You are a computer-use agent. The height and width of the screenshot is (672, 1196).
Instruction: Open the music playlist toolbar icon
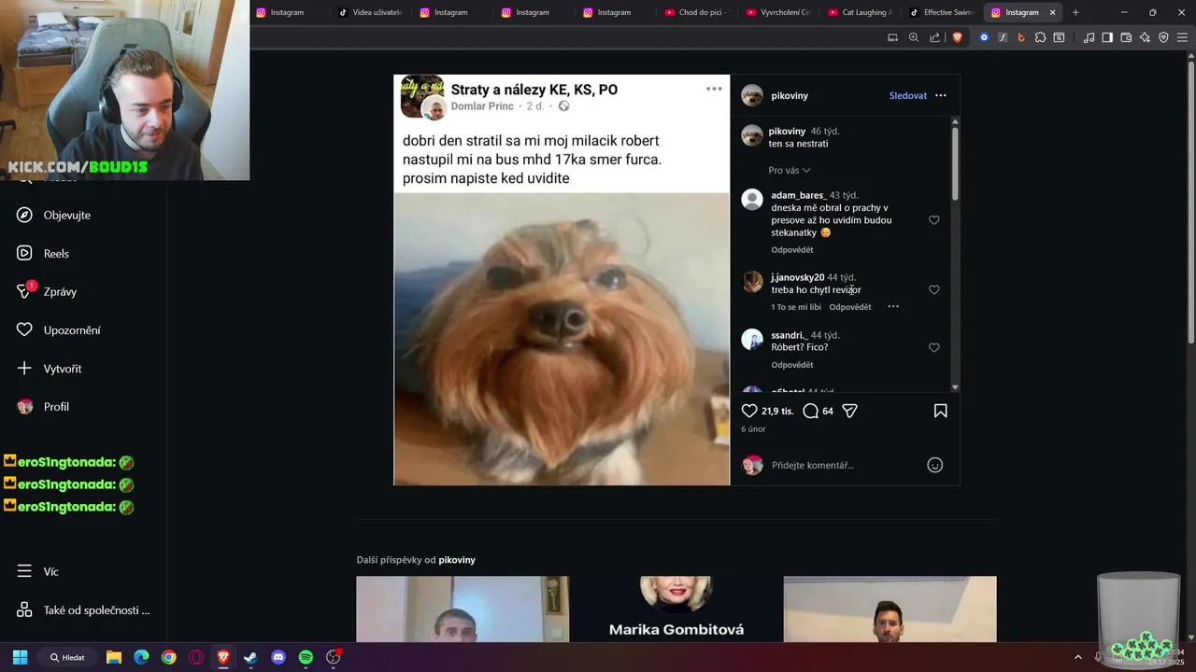click(1089, 37)
